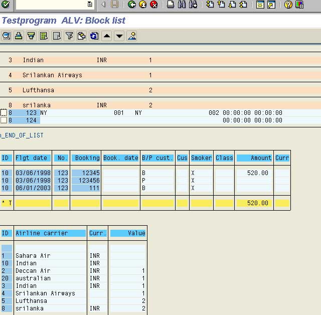Image resolution: width=321 pixels, height=315 pixels.
Task: Click the Create Shortcut icon
Action: [x=271, y=5]
